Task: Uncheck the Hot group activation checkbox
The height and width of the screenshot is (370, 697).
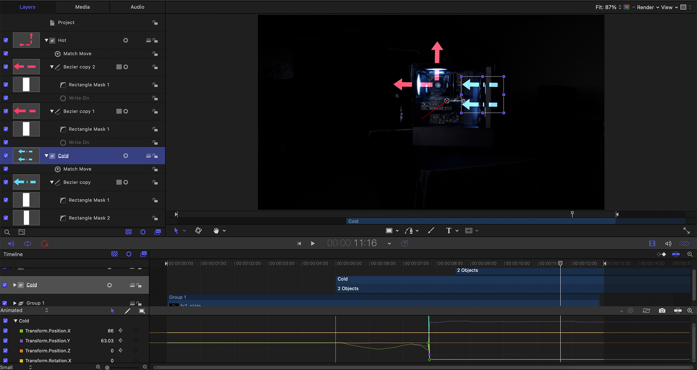Action: pos(5,40)
